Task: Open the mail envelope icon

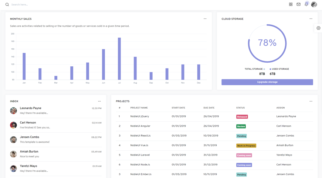Action: tap(298, 4)
